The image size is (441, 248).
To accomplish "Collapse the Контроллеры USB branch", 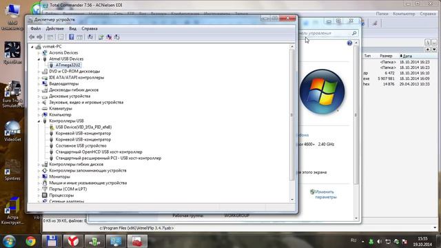I will coord(39,121).
